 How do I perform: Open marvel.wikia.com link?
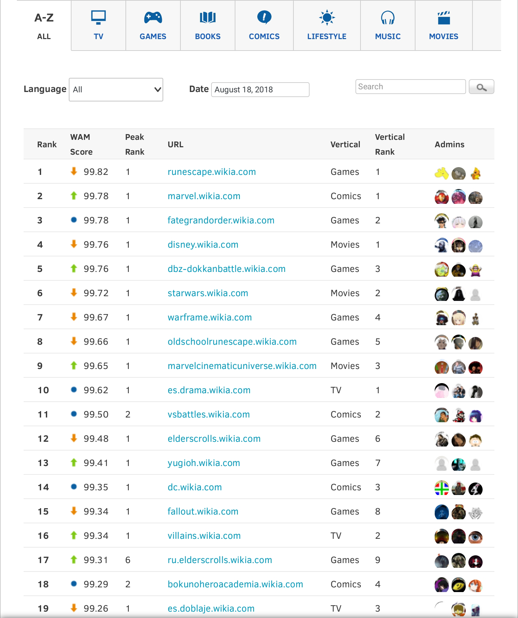pyautogui.click(x=204, y=196)
